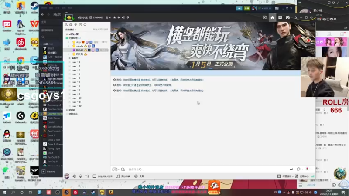Image resolution: width=349 pixels, height=196 pixels.
Task: Select the team - 9 channel
Action: [76, 94]
